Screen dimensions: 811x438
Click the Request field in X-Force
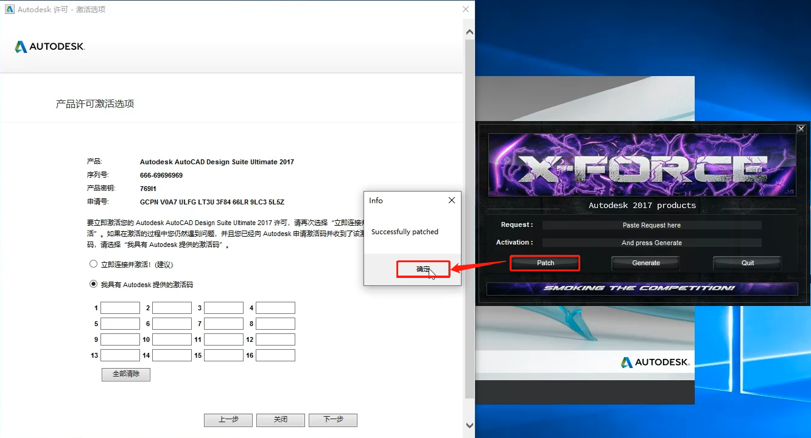pyautogui.click(x=651, y=225)
